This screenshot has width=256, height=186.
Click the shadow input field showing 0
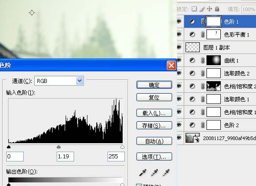[x=15, y=157]
